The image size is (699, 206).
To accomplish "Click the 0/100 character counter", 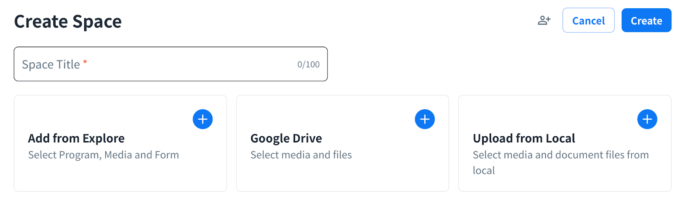I will point(308,64).
